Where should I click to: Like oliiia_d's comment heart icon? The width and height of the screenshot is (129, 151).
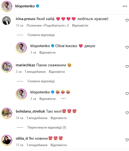point(127,140)
